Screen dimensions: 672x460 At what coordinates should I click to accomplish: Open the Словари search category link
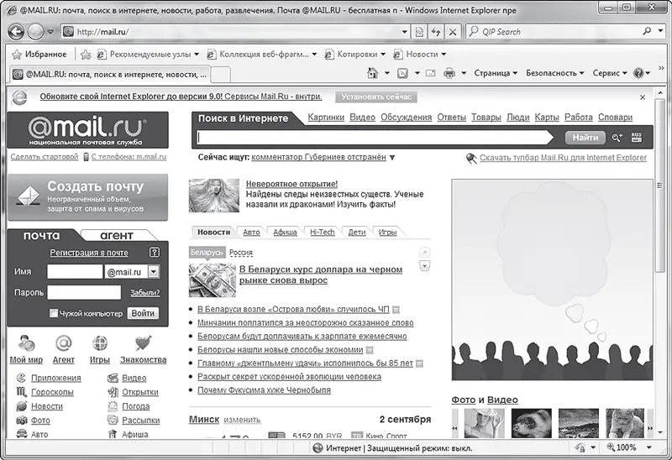[x=615, y=118]
